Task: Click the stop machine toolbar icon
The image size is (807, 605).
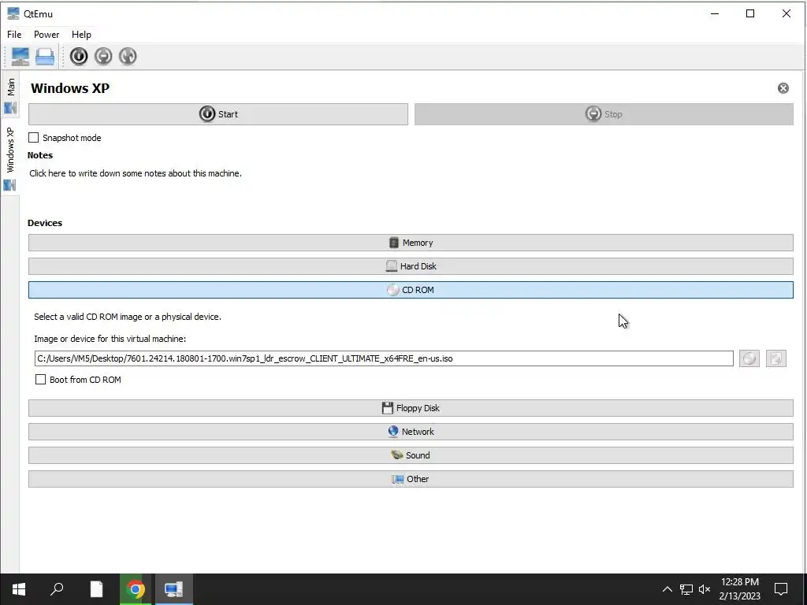Action: tap(103, 56)
